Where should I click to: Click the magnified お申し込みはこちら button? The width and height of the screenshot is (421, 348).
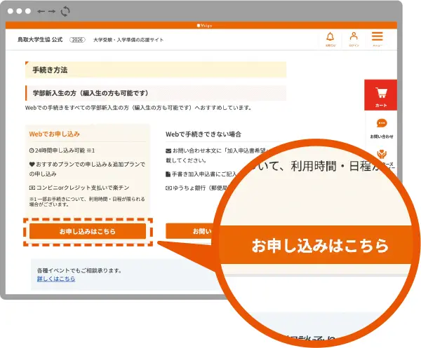point(319,246)
